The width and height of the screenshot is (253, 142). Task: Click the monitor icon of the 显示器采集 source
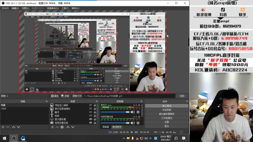[52, 119]
